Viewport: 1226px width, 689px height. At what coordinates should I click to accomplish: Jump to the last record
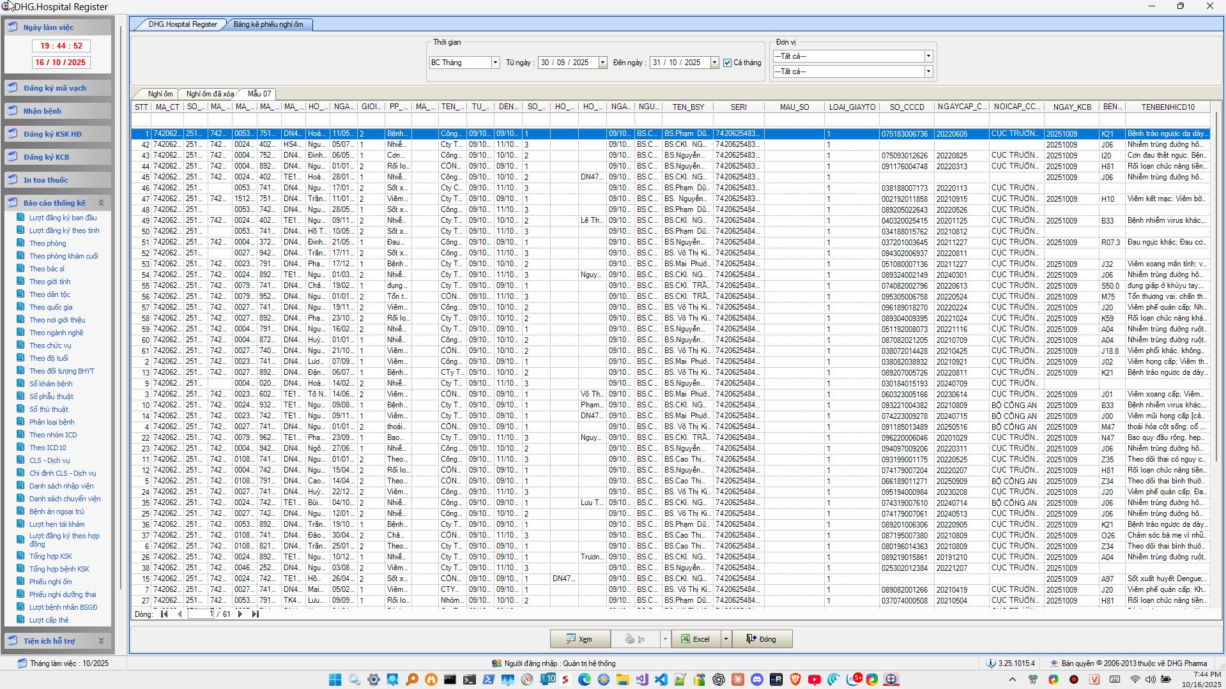click(x=256, y=614)
